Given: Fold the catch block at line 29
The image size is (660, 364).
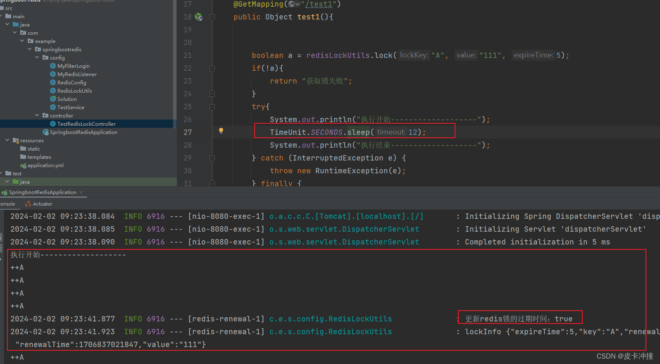Looking at the screenshot, I should pyautogui.click(x=212, y=158).
